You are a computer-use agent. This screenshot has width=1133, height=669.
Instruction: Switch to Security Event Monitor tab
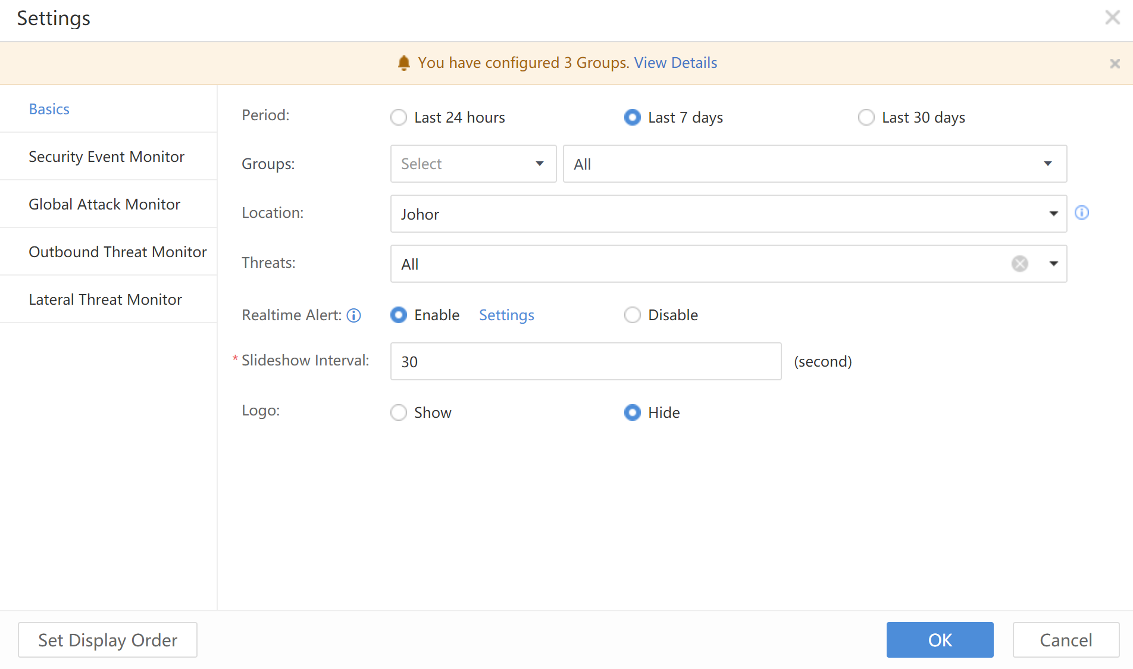pos(107,157)
